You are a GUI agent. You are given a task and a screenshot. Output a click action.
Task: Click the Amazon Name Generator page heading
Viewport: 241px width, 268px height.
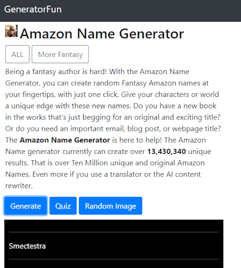coord(102,34)
